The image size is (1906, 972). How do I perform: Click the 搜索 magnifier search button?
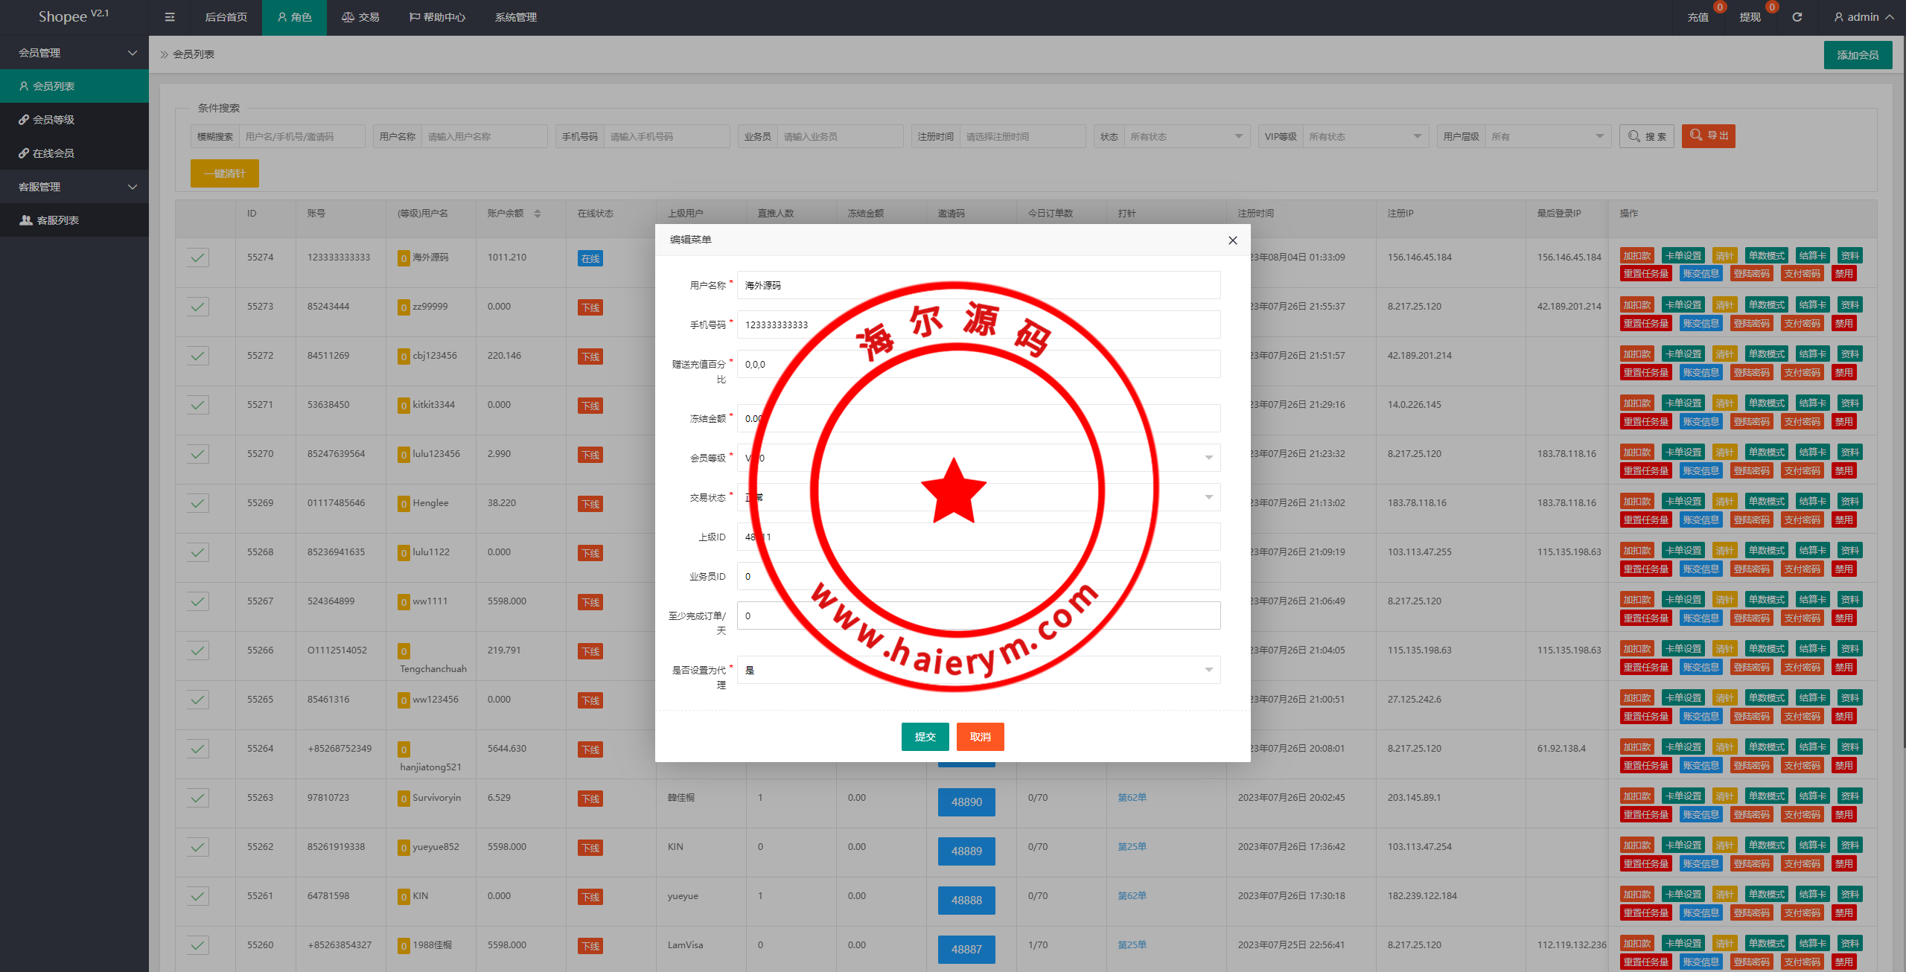pos(1646,136)
